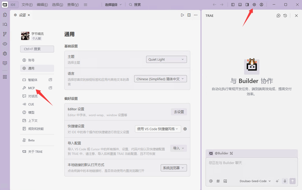The width and height of the screenshot is (302, 190).
Task: Select the 设置 editor tab
Action: pos(22,15)
